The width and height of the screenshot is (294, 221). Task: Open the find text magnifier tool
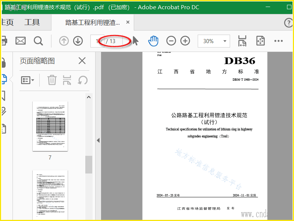point(38,41)
